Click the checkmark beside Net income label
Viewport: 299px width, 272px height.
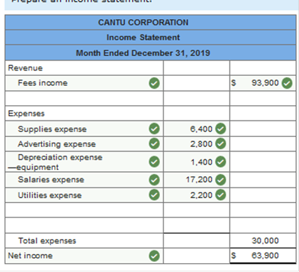click(x=154, y=255)
